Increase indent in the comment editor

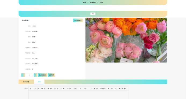tap(70, 89)
